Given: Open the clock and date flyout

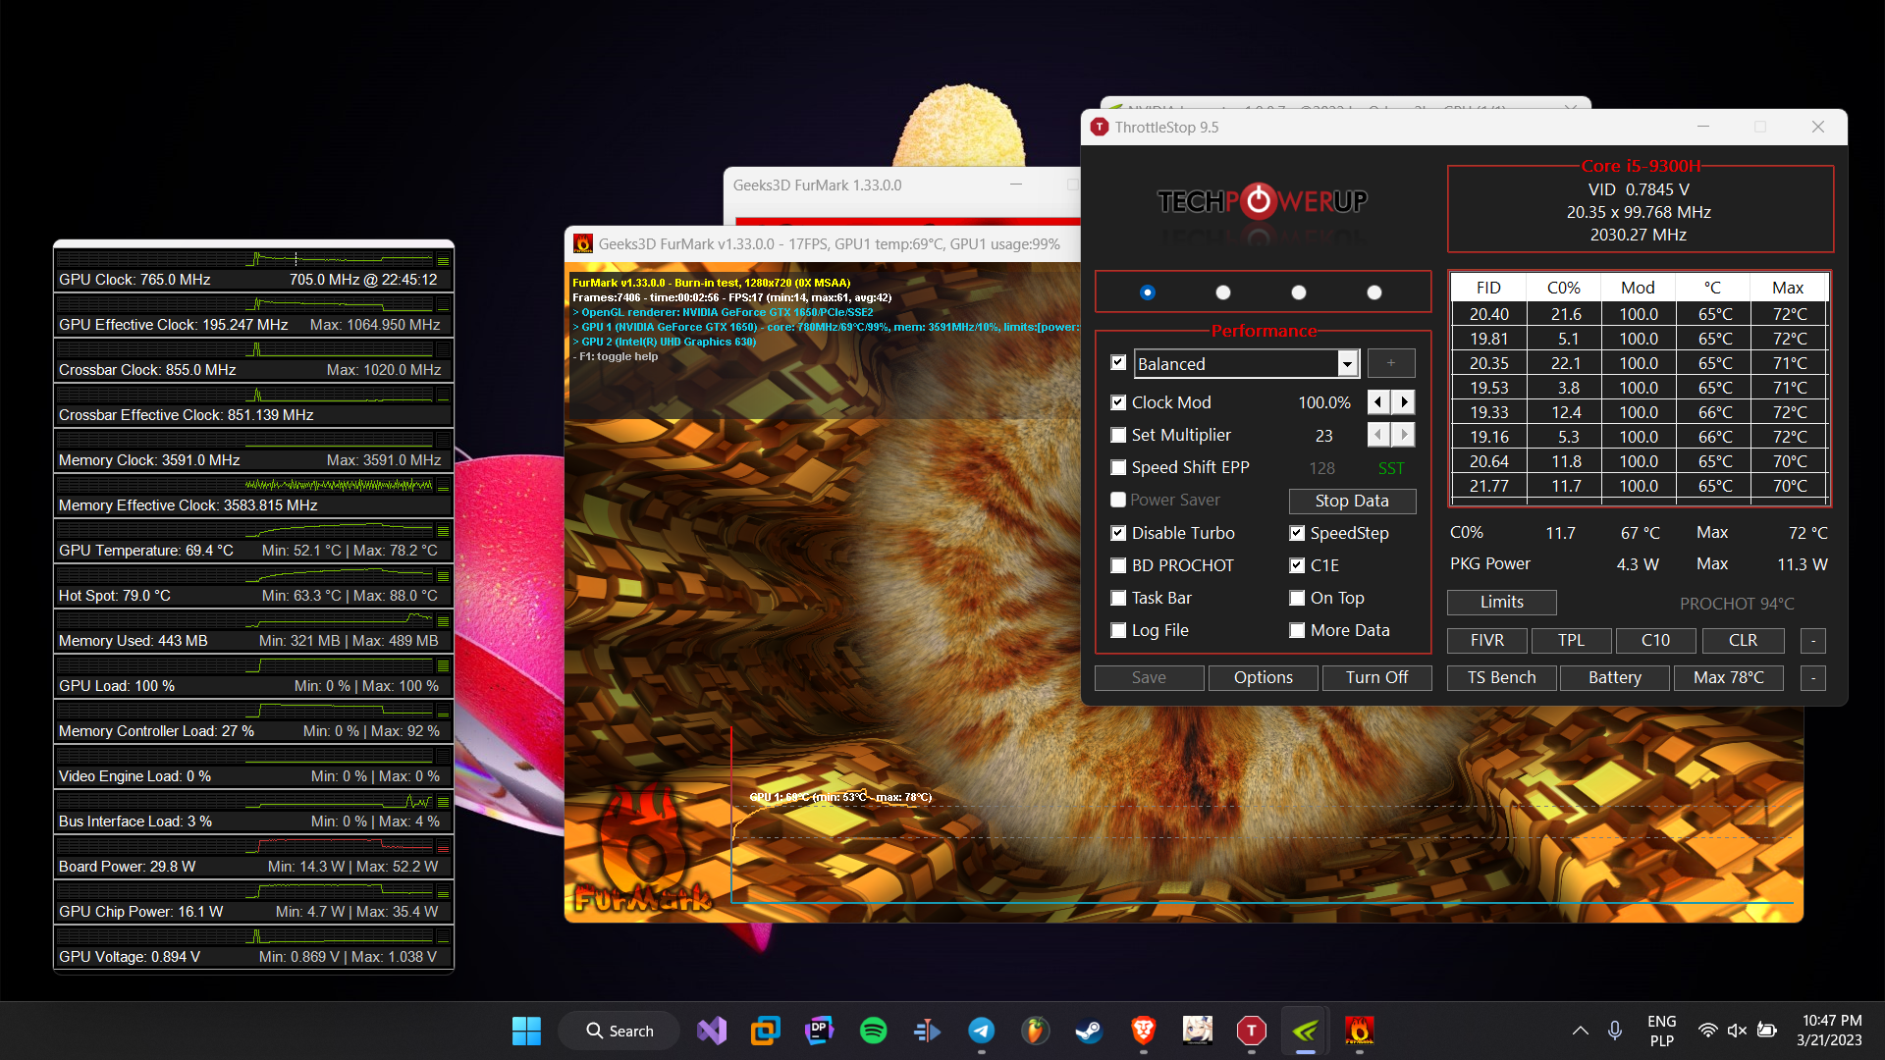Looking at the screenshot, I should (1831, 1031).
